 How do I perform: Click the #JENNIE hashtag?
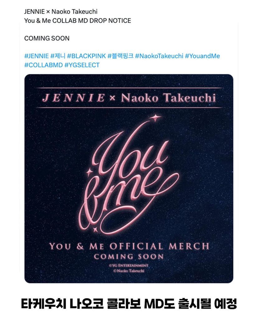[36, 56]
